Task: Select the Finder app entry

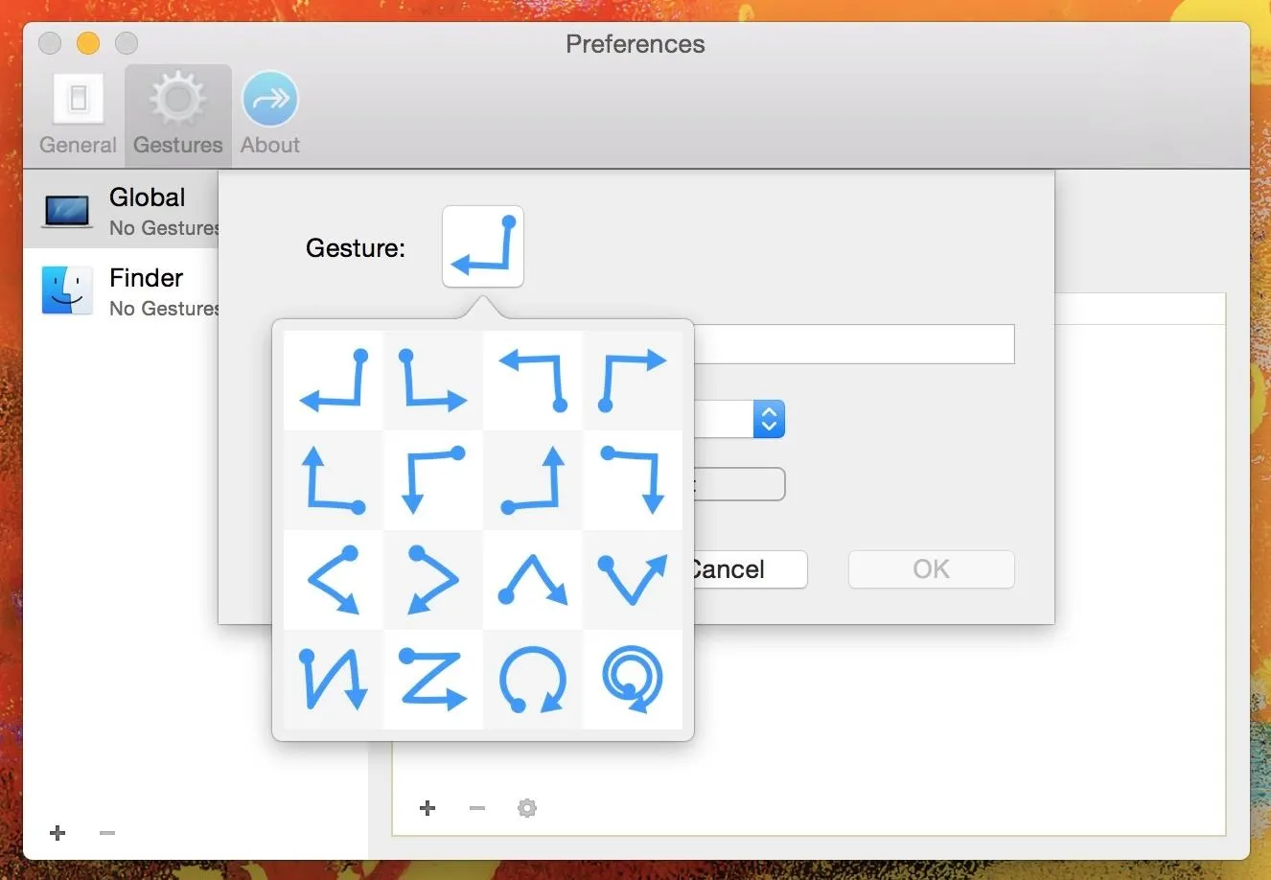Action: click(x=122, y=290)
